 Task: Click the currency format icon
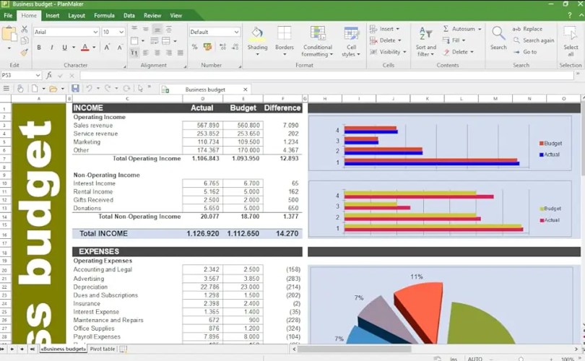pyautogui.click(x=207, y=47)
